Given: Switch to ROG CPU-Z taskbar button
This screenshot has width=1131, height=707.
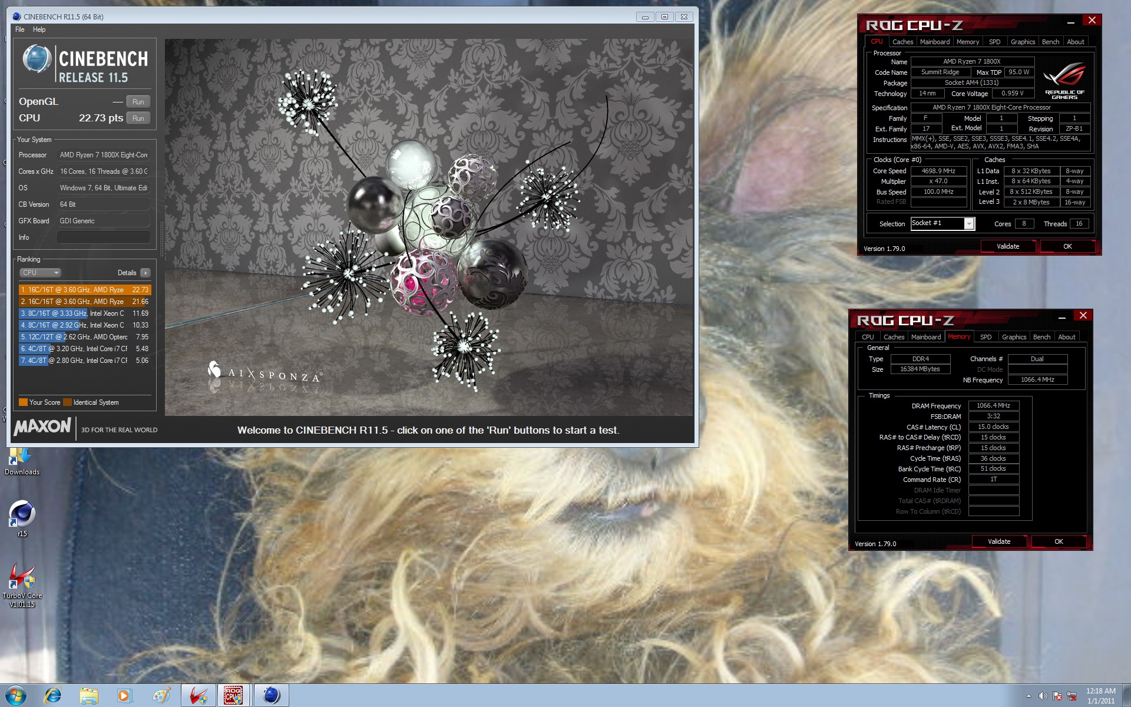Looking at the screenshot, I should tap(234, 696).
